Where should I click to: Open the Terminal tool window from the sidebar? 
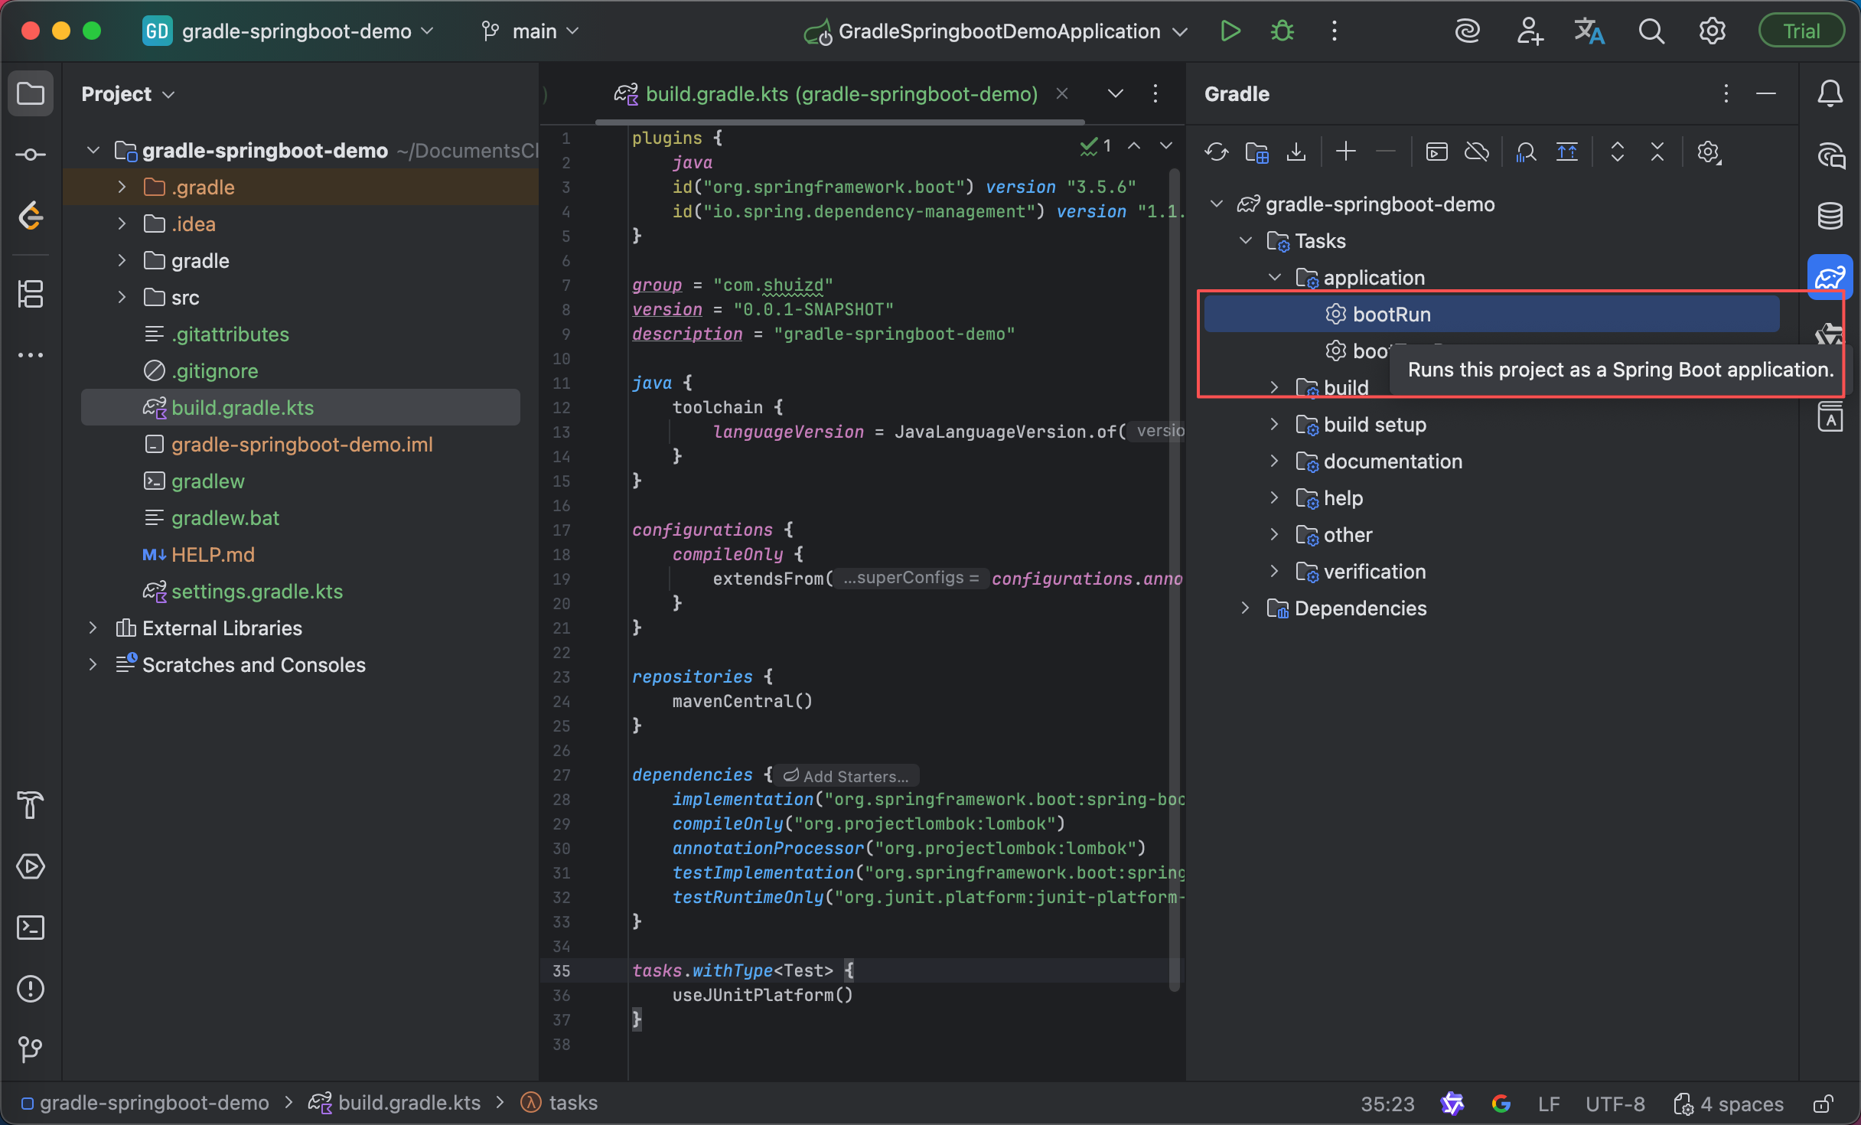click(x=31, y=928)
